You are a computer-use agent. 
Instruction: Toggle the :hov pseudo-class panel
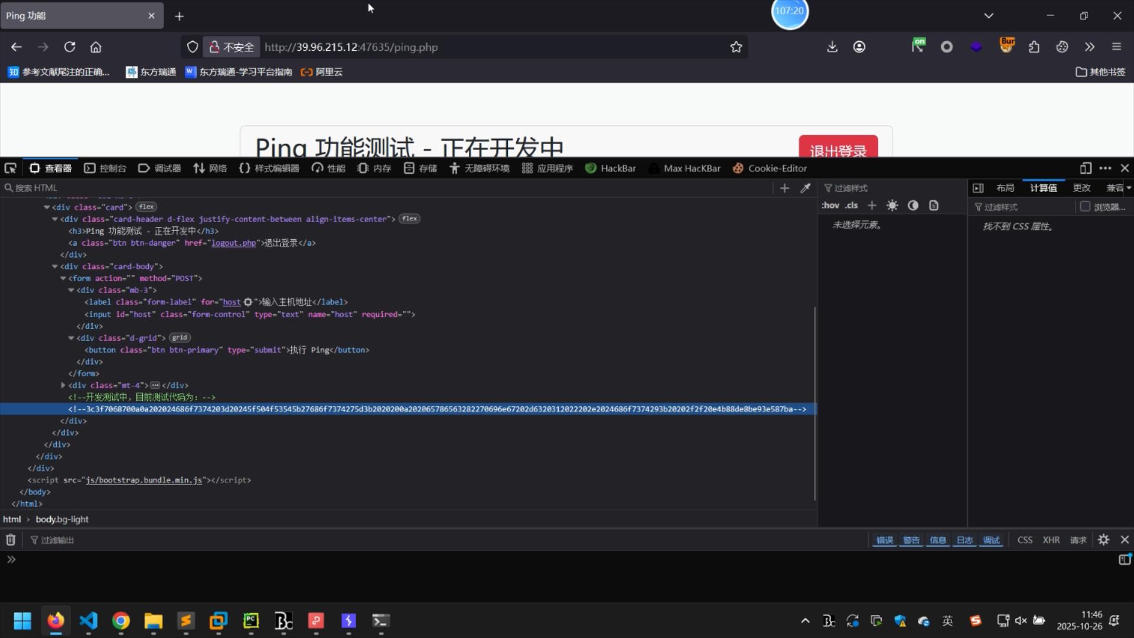(830, 206)
